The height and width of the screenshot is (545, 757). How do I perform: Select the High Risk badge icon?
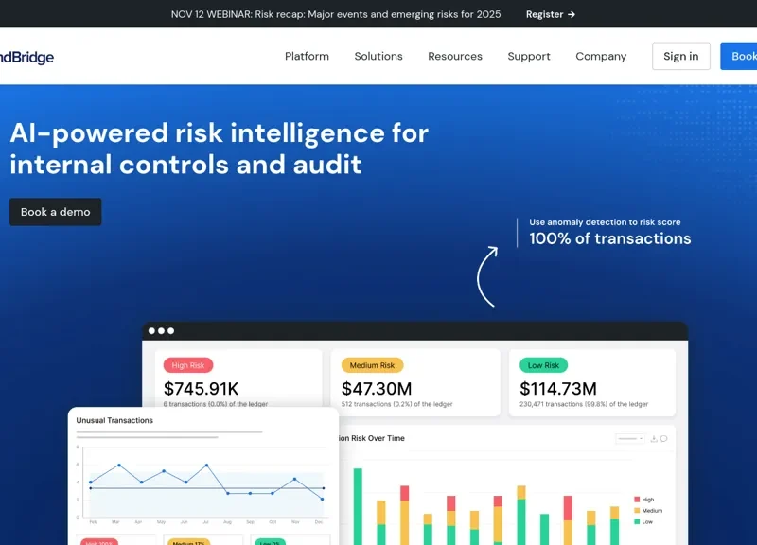tap(188, 365)
